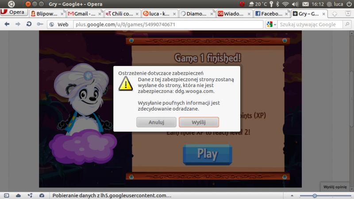The width and height of the screenshot is (354, 199).
Task: Switch to the Facebo... tab
Action: coord(272,14)
